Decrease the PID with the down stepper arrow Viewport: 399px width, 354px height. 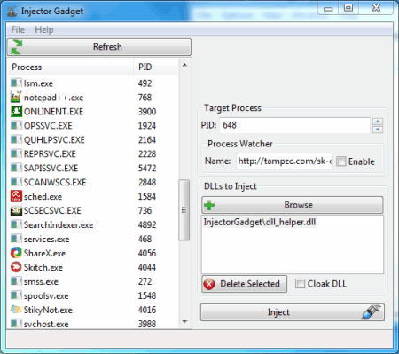coord(378,130)
